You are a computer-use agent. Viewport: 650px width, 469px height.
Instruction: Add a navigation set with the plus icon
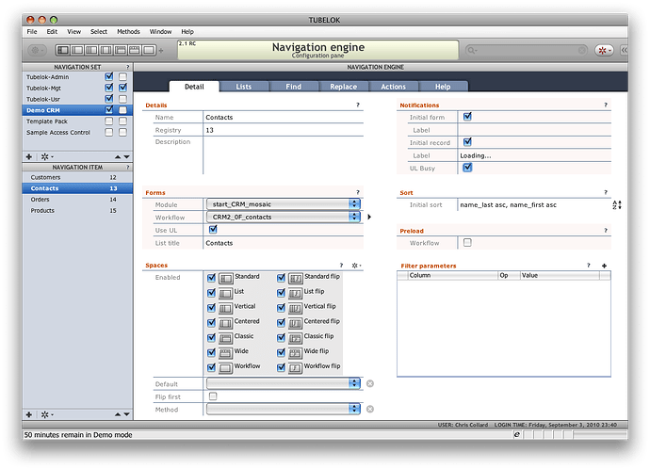[x=29, y=156]
